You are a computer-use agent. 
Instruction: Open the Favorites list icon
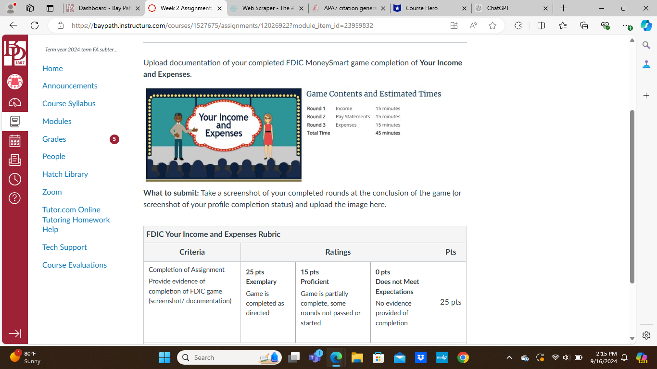[563, 25]
